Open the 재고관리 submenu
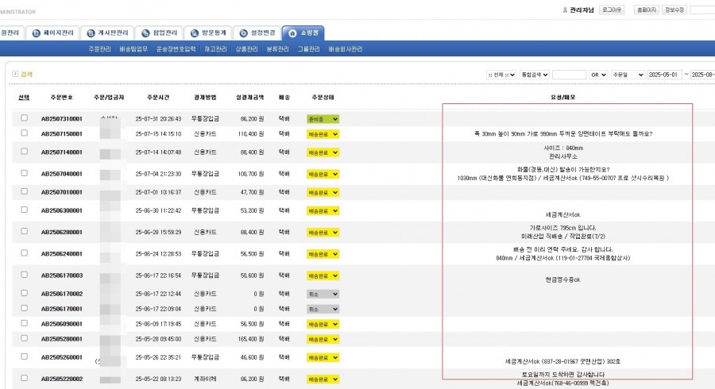The image size is (715, 389). click(x=213, y=49)
